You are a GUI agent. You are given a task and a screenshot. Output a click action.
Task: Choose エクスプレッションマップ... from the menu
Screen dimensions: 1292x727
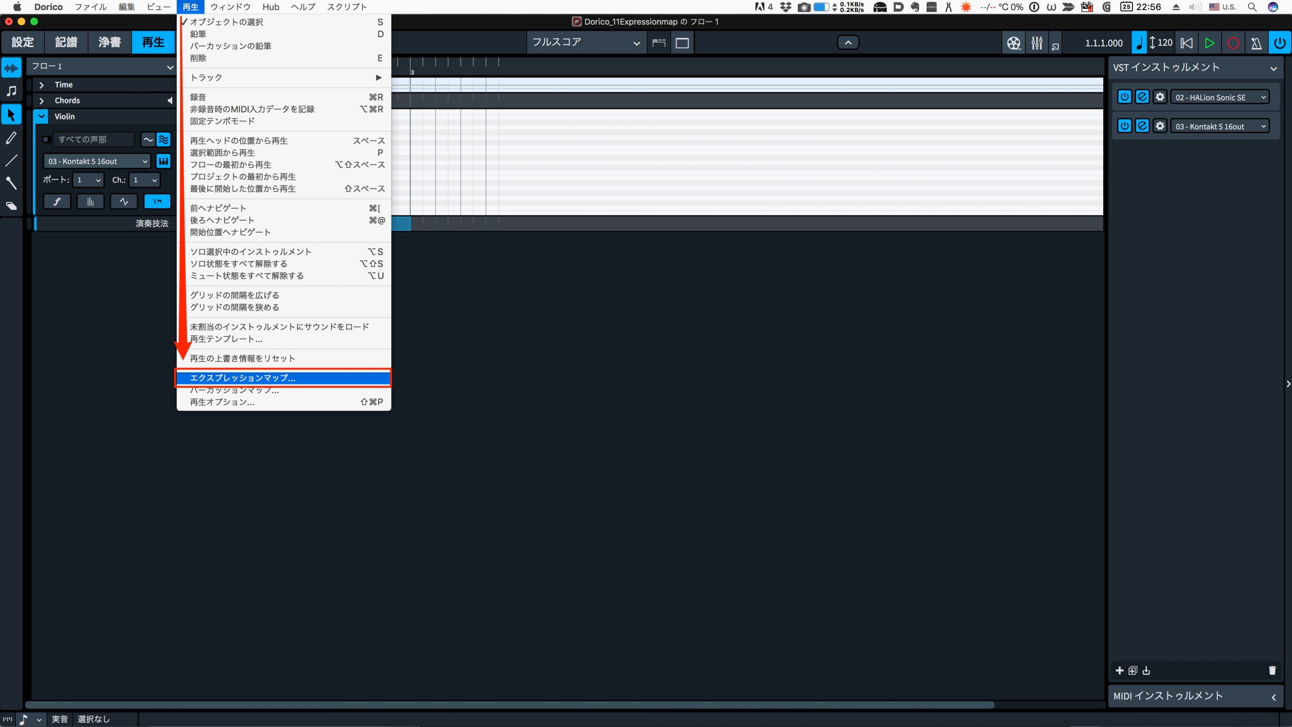click(284, 377)
